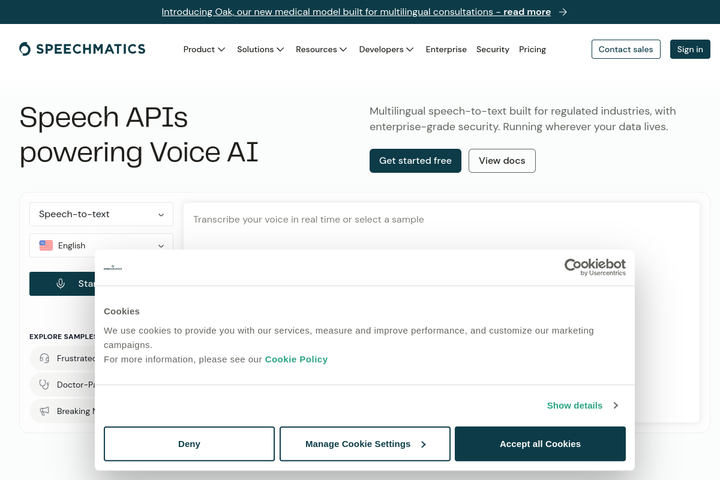Click the Speechmatics logo in header
Image resolution: width=720 pixels, height=480 pixels.
82,49
